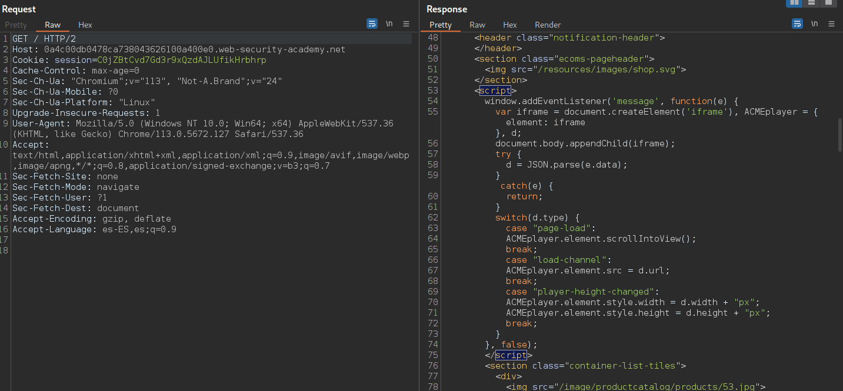Switch the Request panel to Raw view
843x391 pixels.
(x=52, y=25)
